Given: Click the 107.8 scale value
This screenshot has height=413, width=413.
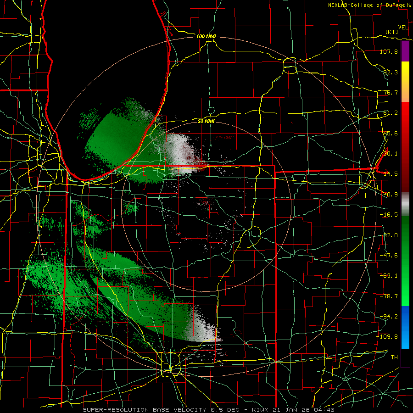Looking at the screenshot, I should [389, 51].
